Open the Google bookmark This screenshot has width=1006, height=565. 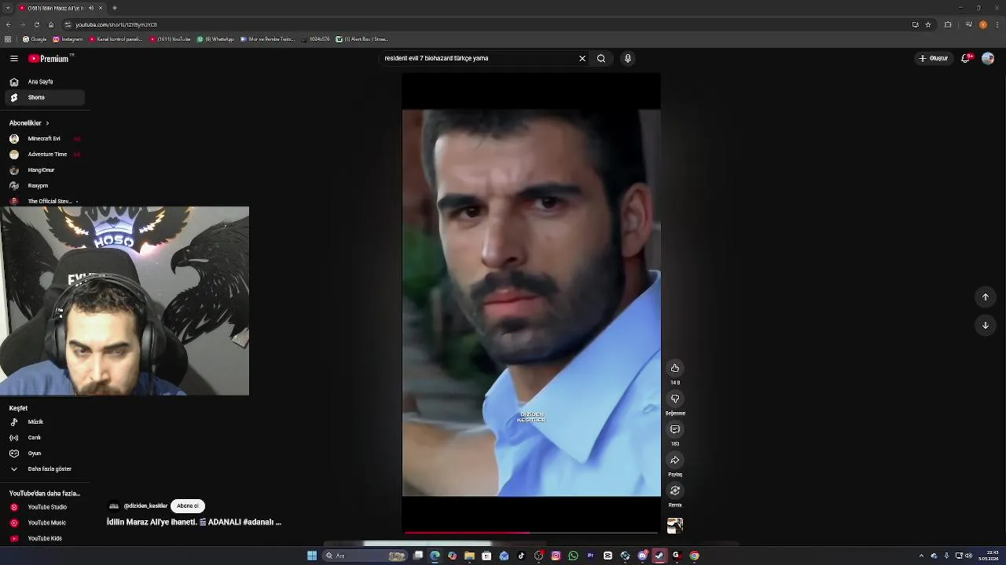[x=35, y=39]
